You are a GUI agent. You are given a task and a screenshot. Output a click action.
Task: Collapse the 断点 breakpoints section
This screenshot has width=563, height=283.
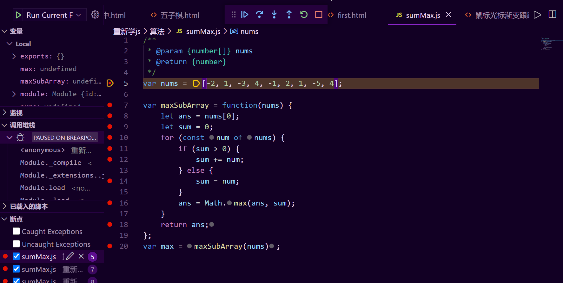click(4, 219)
